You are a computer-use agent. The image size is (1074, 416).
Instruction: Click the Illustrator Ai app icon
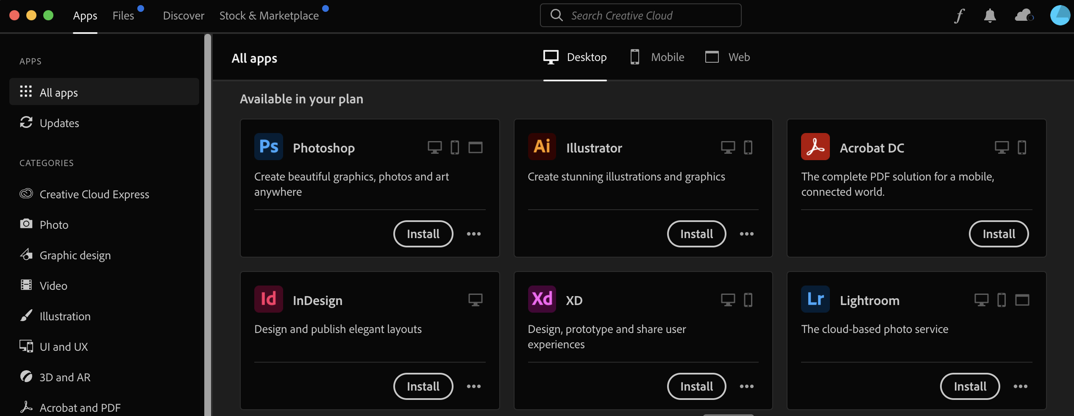pyautogui.click(x=542, y=147)
